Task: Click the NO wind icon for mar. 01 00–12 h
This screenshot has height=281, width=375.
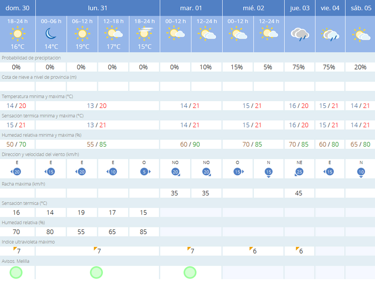Action: [176, 172]
